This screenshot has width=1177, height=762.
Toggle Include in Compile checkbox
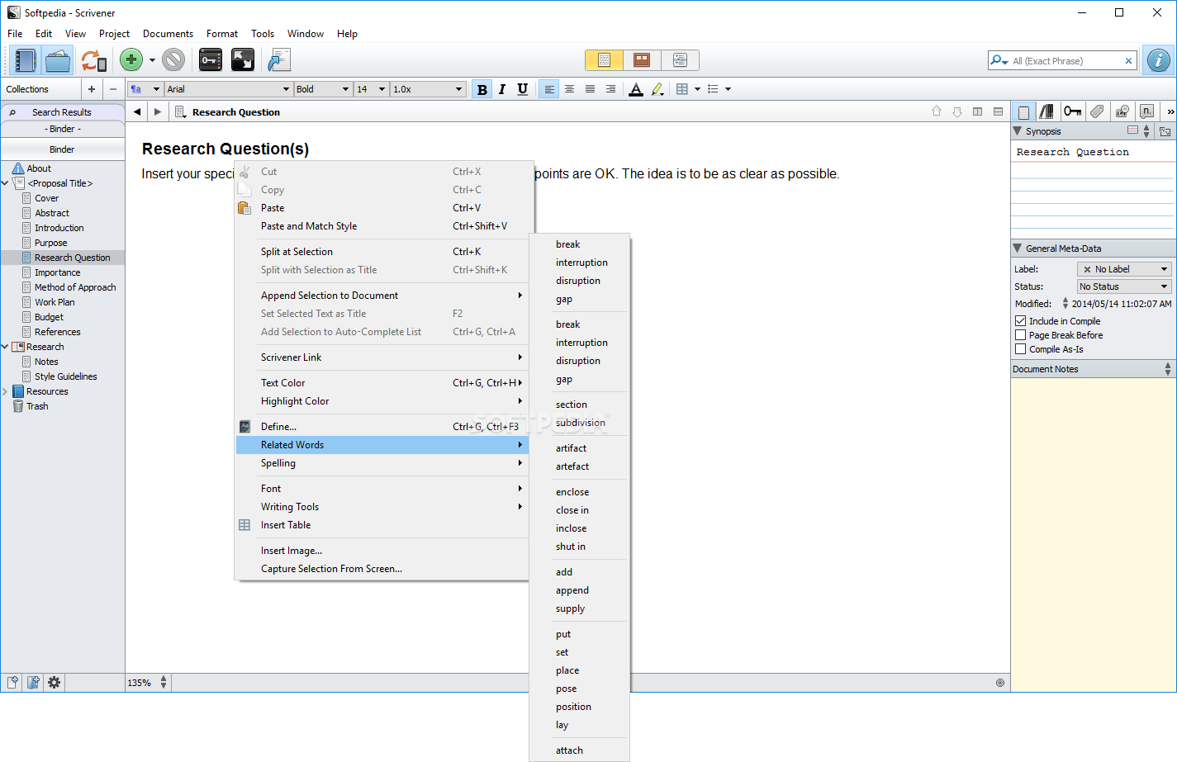(1020, 321)
